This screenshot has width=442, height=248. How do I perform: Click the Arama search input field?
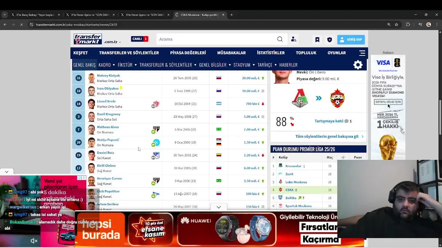[216, 39]
